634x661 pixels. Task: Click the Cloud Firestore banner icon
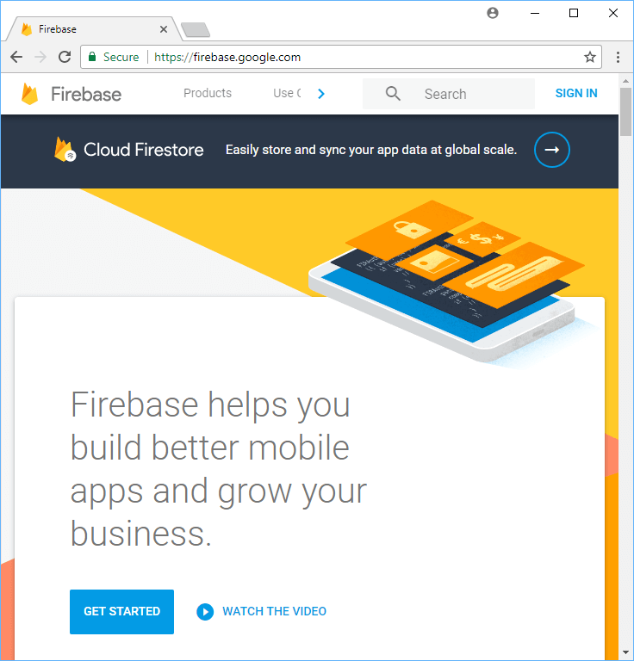(65, 149)
